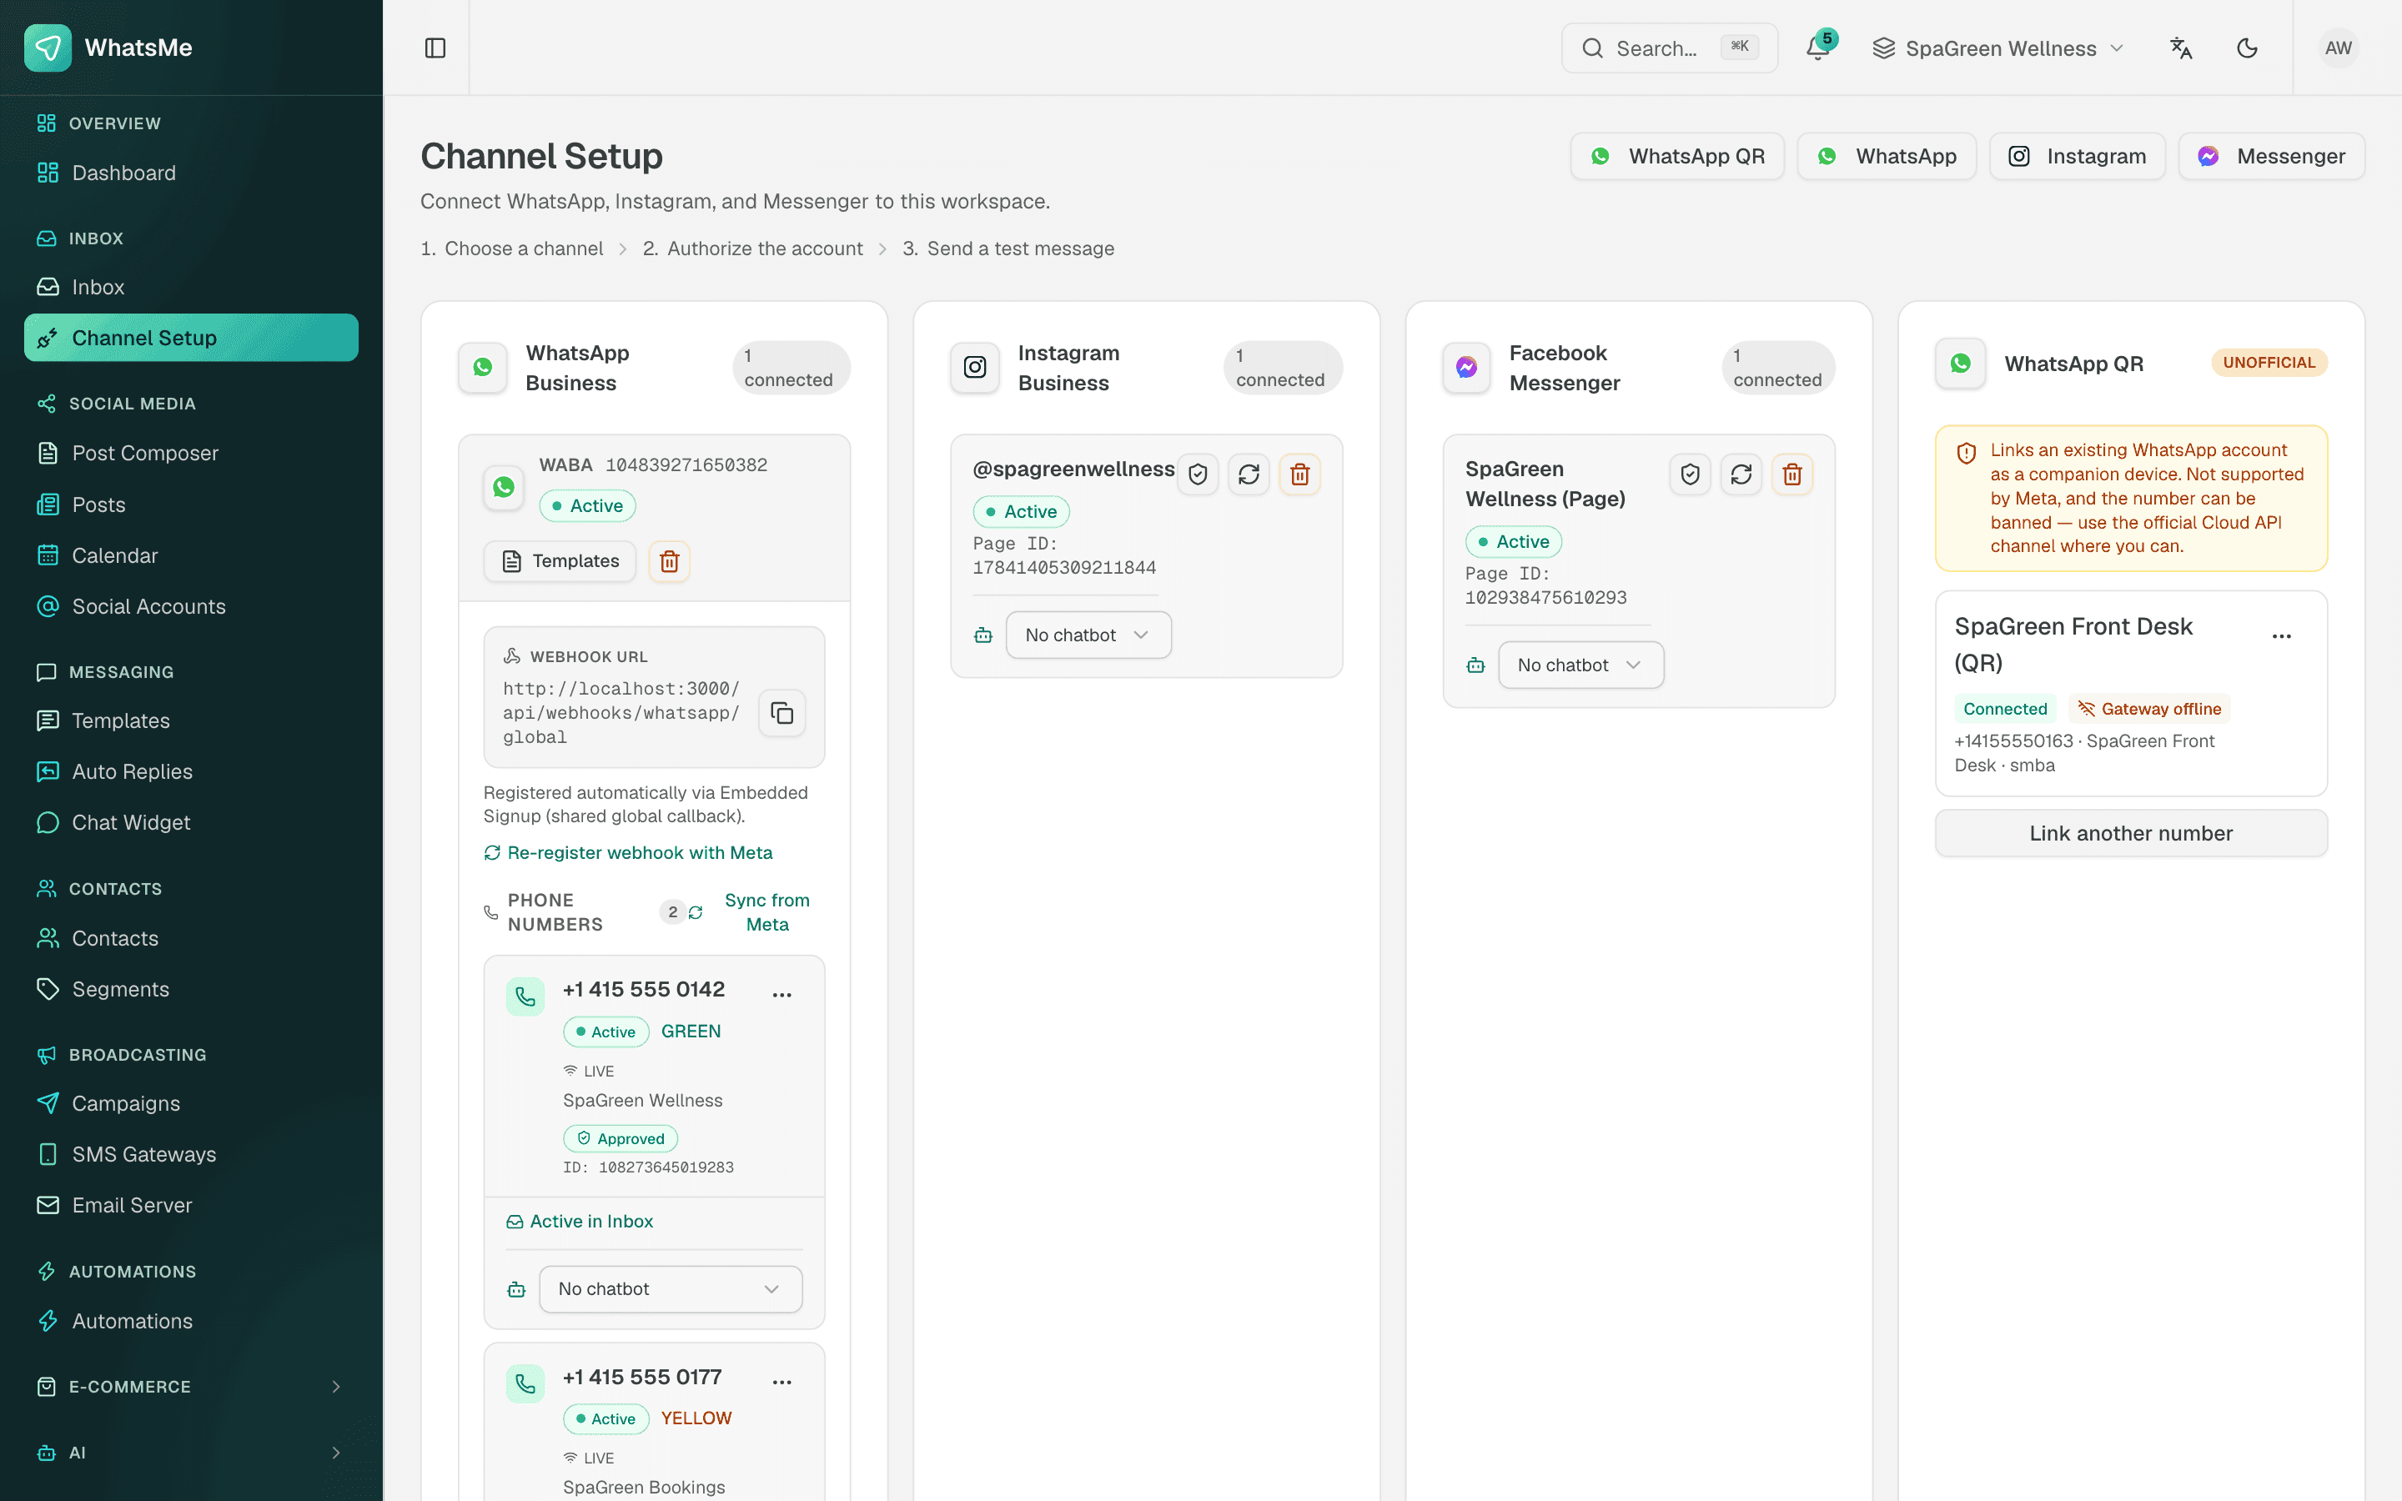Open Posts in the sidebar
The height and width of the screenshot is (1501, 2402).
[x=190, y=505]
